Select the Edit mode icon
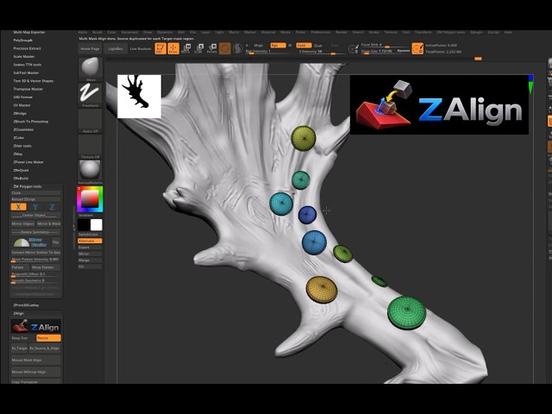Screen dimensions: 552x414 tap(160, 48)
